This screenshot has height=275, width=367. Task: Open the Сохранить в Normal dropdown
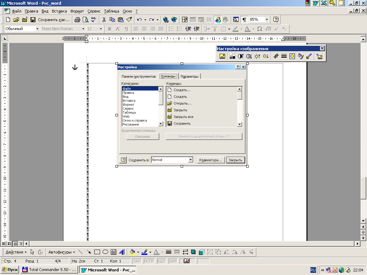coord(191,160)
